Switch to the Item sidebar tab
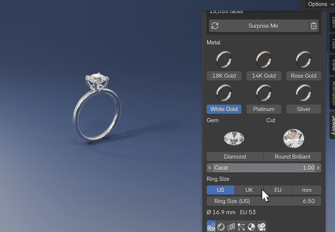Viewport: 335px width, 232px height. [332, 22]
